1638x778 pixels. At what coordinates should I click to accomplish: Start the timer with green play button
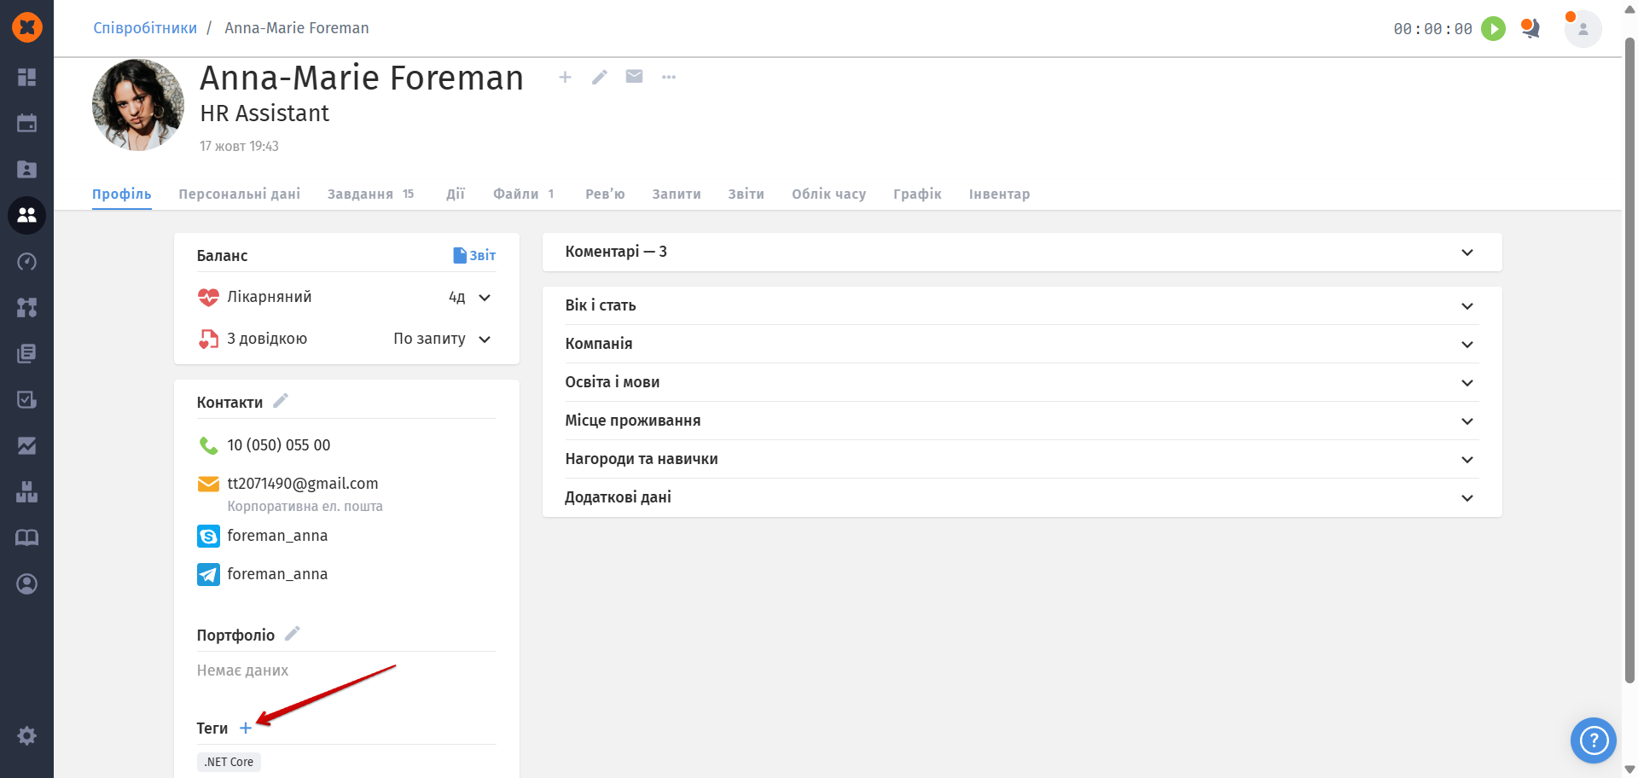coord(1493,29)
